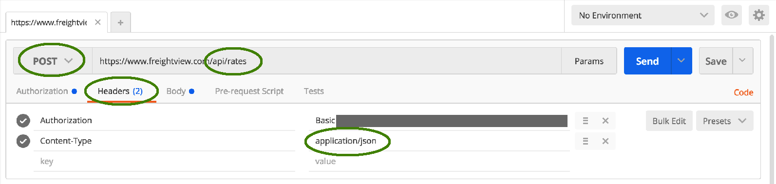Open a new request tab with plus
The image size is (776, 184).
[x=120, y=22]
